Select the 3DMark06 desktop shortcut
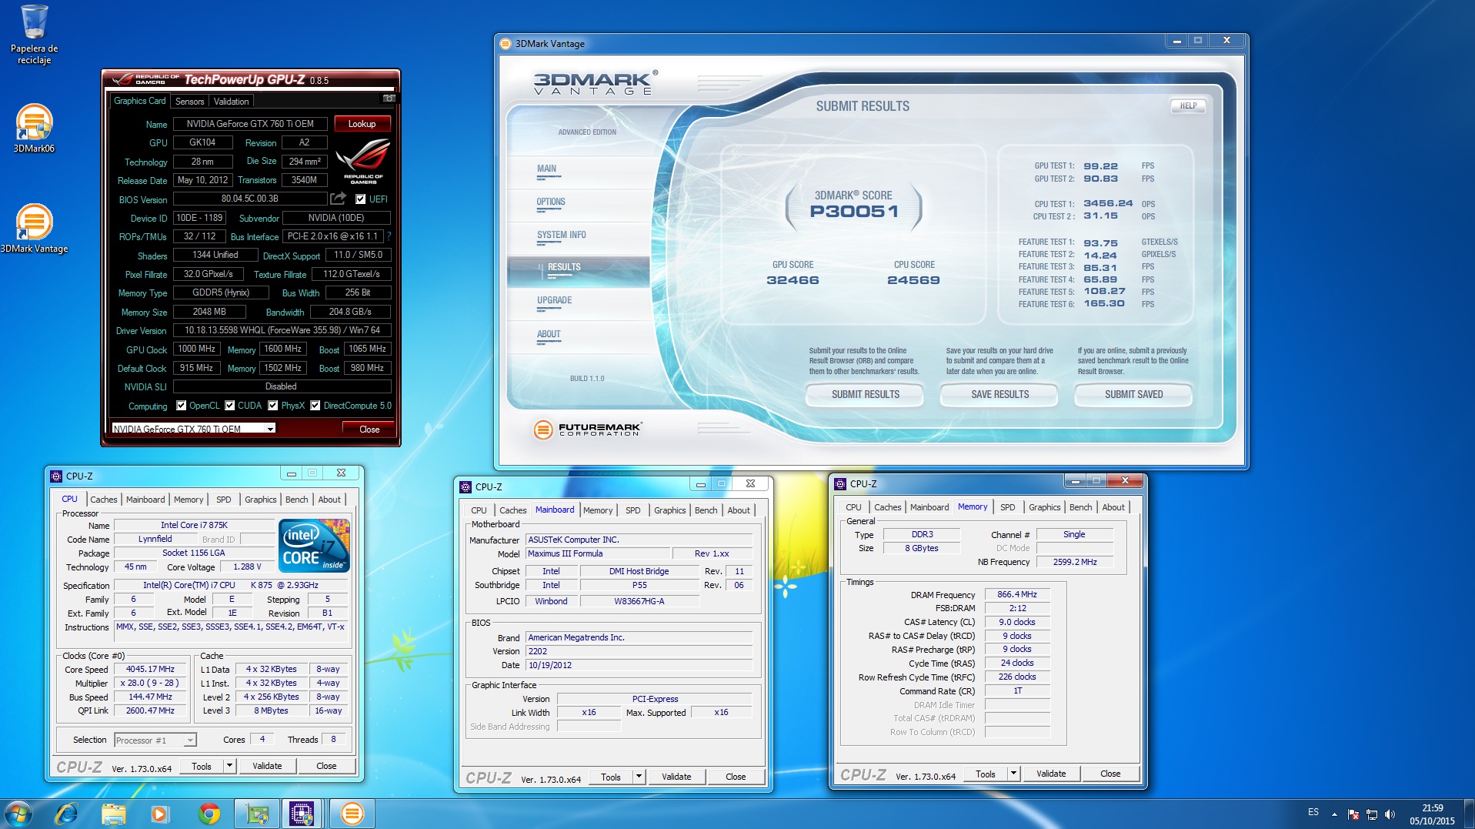Screen dimensions: 1475x829 point(34,129)
